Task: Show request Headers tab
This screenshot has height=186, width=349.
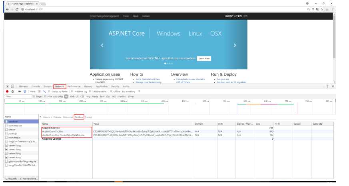Action: pos(47,117)
